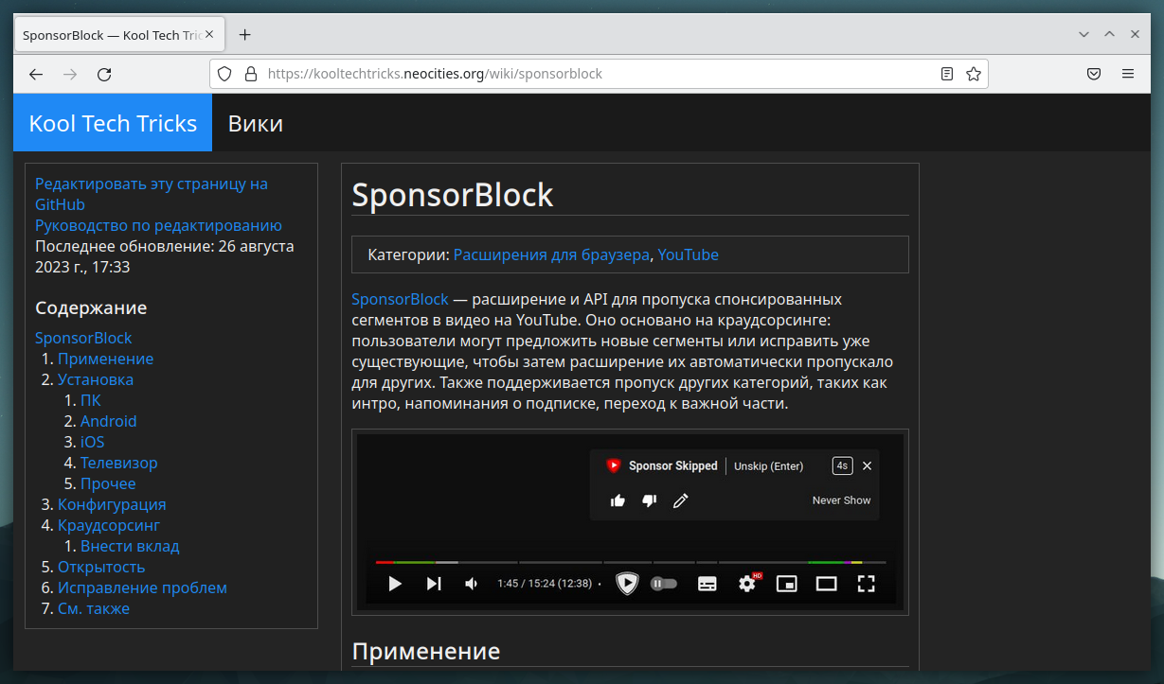Image resolution: width=1164 pixels, height=684 pixels.
Task: Open the Firefox hamburger menu
Action: pos(1128,74)
